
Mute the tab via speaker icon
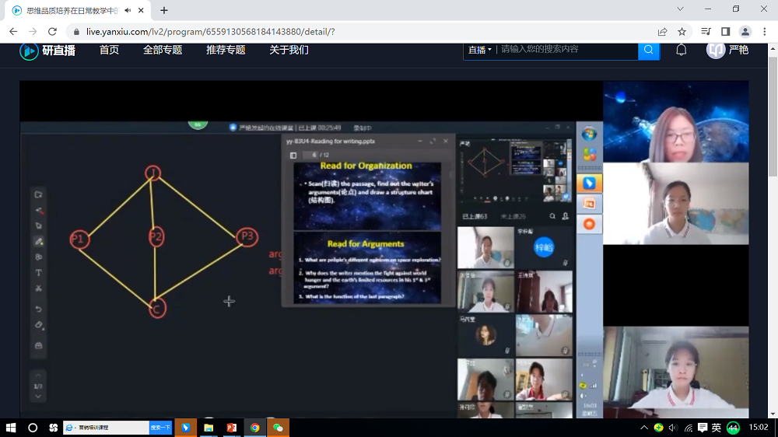click(x=128, y=10)
